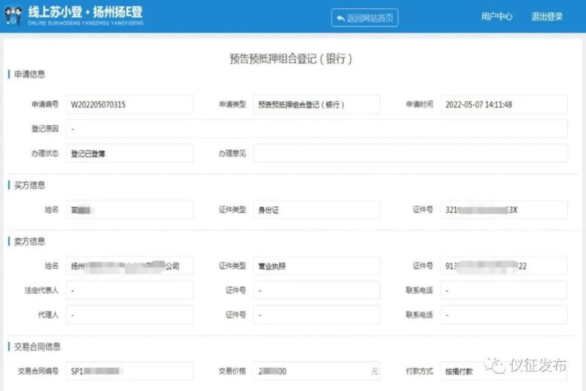Screen dimensions: 586x391
Task: Click the 交易合同信息 section heading
Action: [37, 346]
